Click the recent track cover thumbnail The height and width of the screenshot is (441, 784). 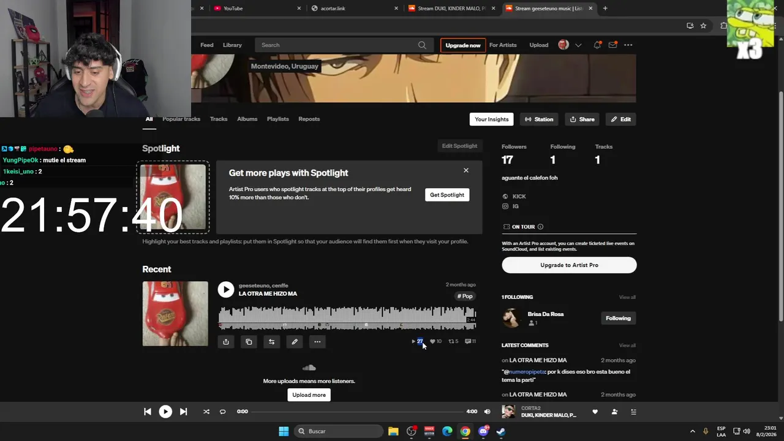coord(175,314)
